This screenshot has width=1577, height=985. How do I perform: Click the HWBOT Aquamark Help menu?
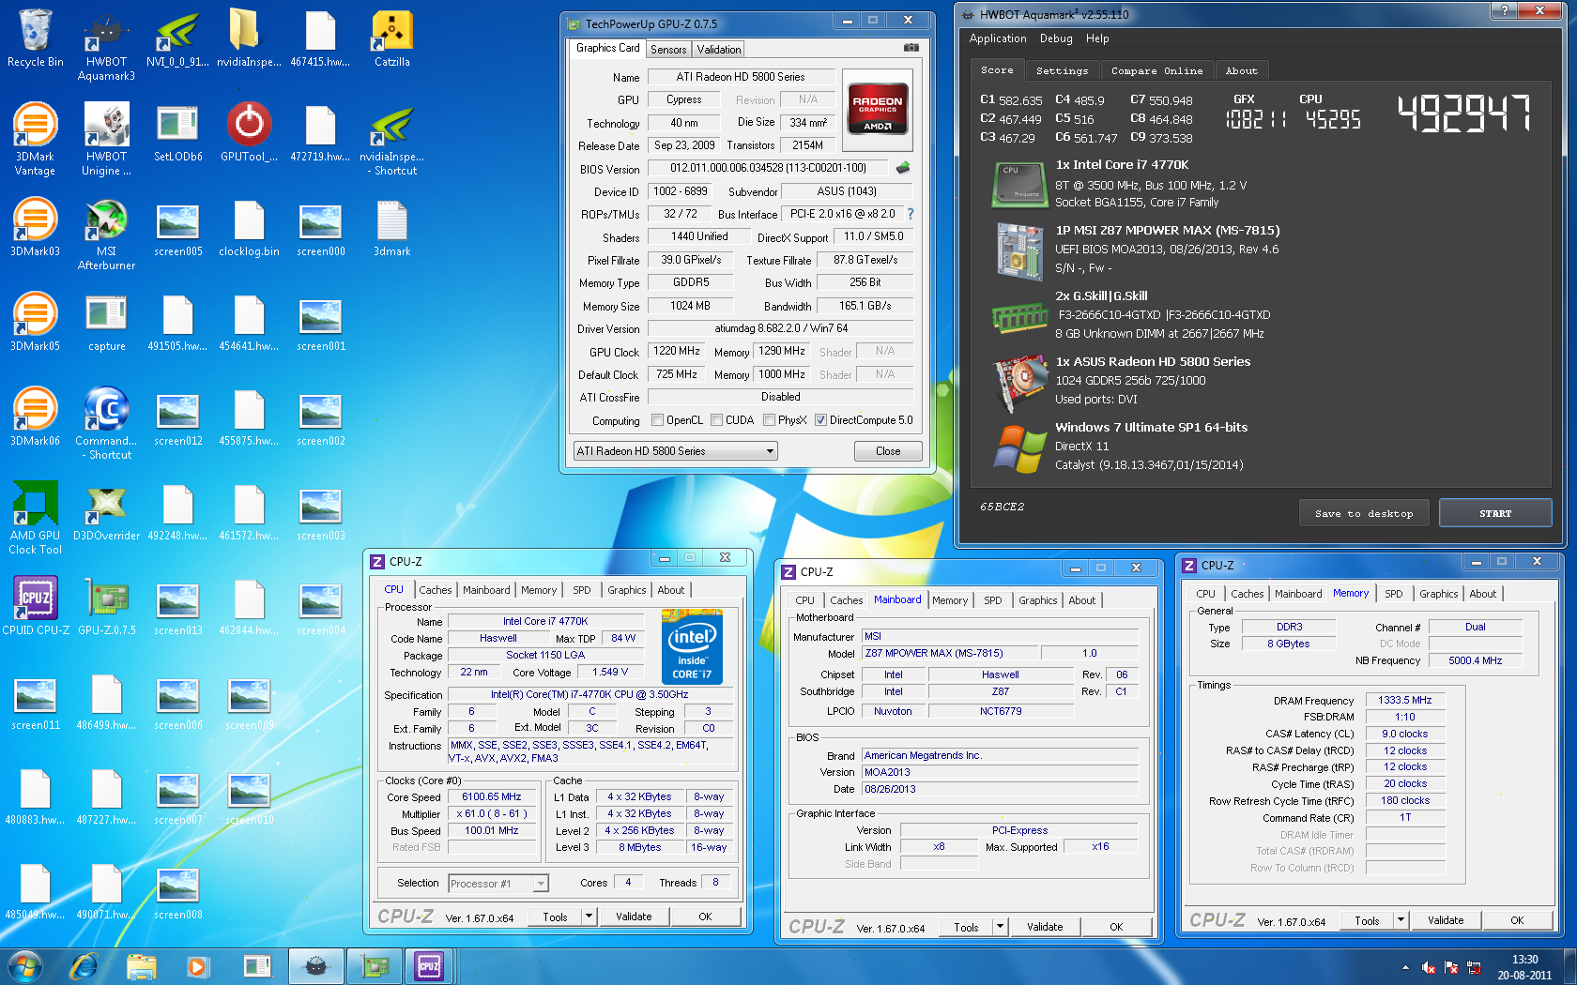point(1097,38)
